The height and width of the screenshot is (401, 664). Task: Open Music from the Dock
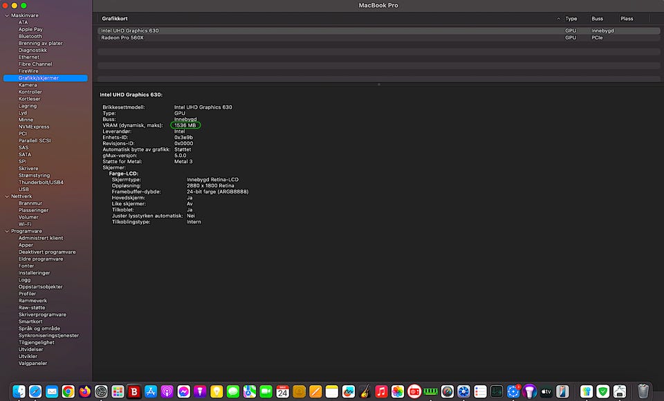coord(381,392)
